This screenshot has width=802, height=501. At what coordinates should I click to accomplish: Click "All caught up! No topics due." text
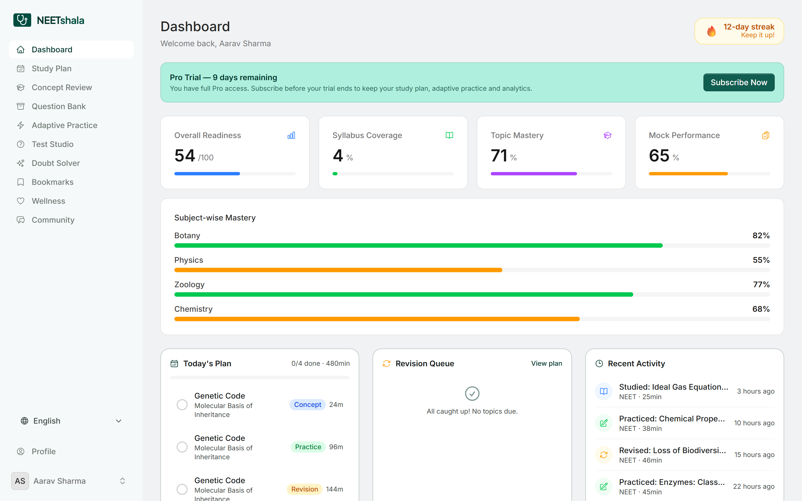pos(472,411)
